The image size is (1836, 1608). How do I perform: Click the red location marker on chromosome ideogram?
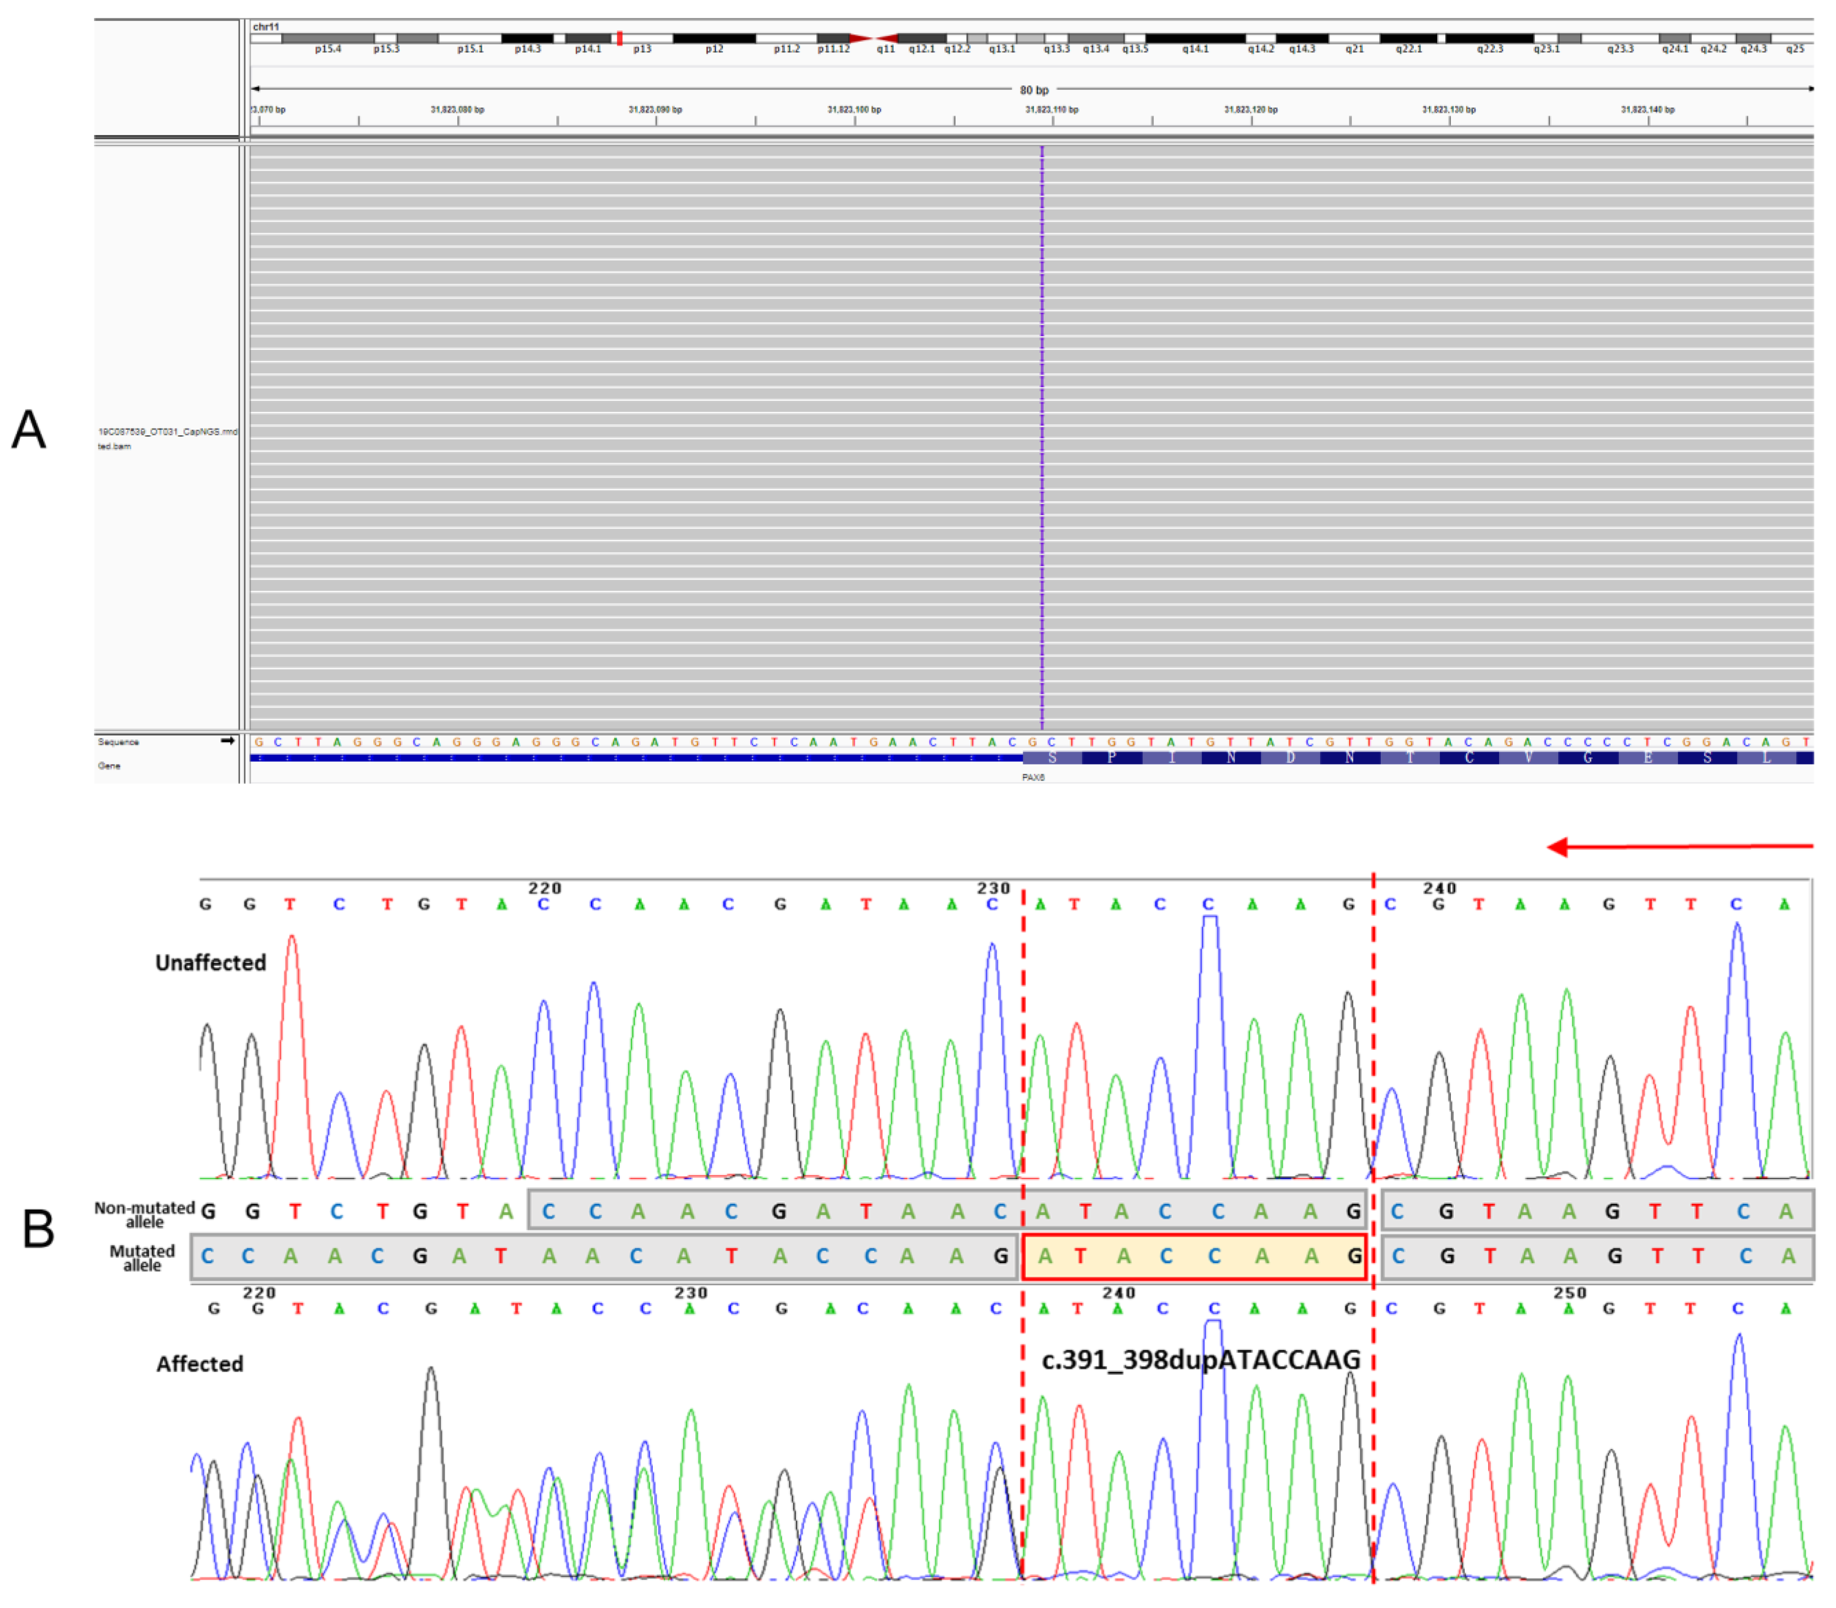(619, 38)
